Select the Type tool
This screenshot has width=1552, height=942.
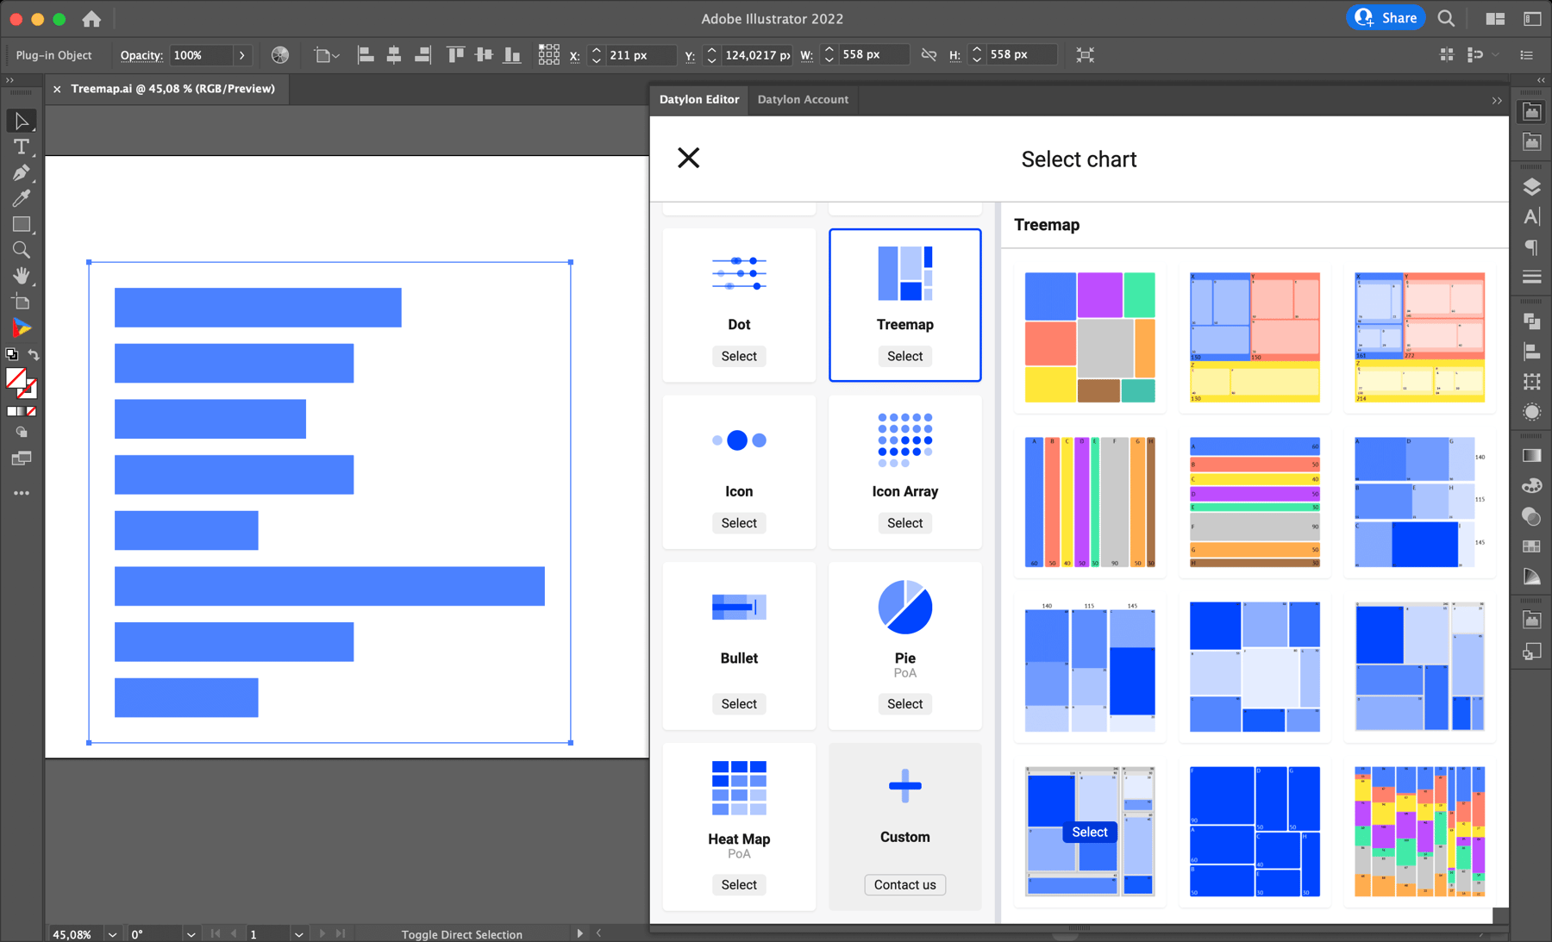pos(22,147)
